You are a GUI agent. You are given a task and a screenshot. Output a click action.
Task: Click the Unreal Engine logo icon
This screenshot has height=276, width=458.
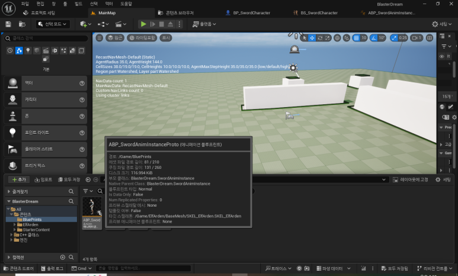coord(9,8)
